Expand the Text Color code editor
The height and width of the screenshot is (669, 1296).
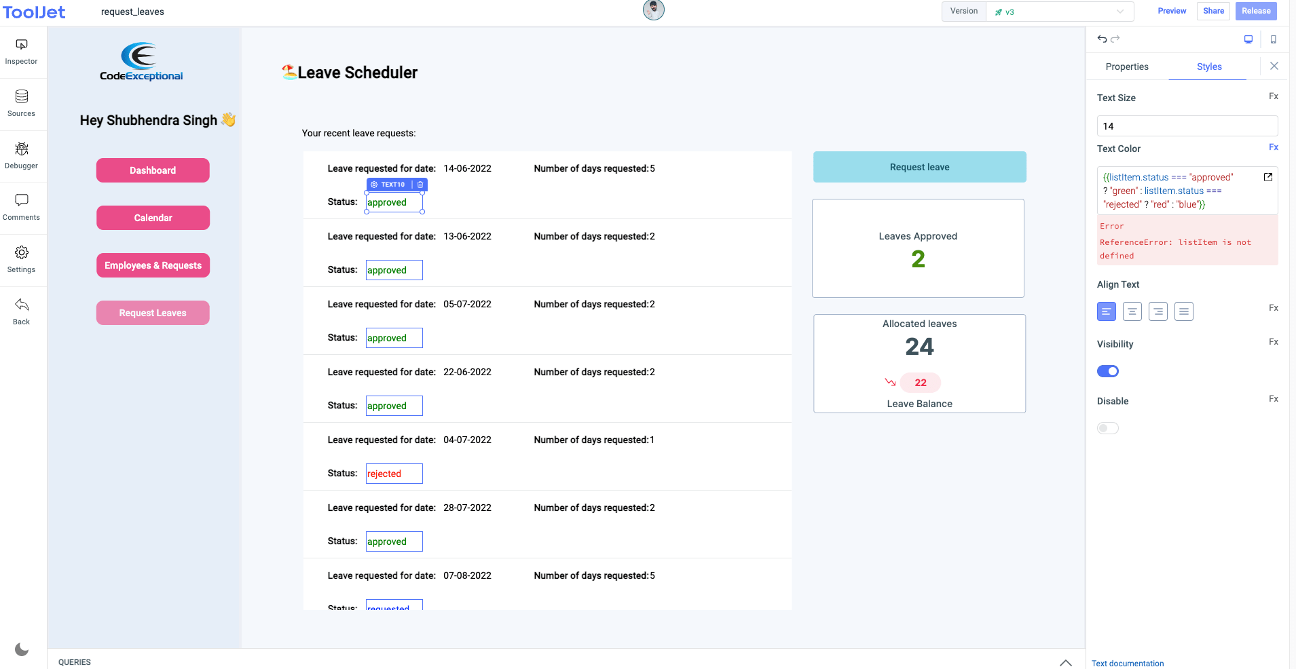coord(1267,176)
